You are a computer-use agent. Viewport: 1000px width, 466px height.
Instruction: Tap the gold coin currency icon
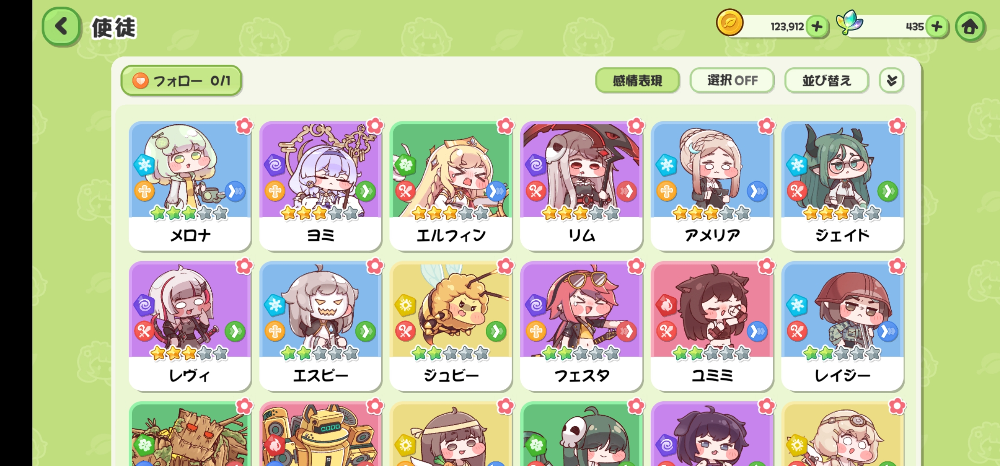[730, 22]
